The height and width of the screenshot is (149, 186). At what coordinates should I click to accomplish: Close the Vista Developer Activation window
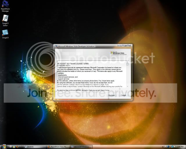(x=128, y=45)
